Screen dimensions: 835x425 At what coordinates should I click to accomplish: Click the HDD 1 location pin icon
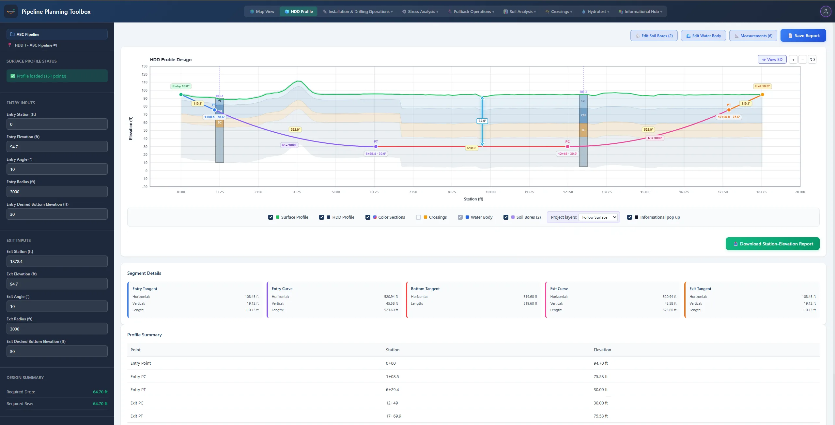(10, 45)
